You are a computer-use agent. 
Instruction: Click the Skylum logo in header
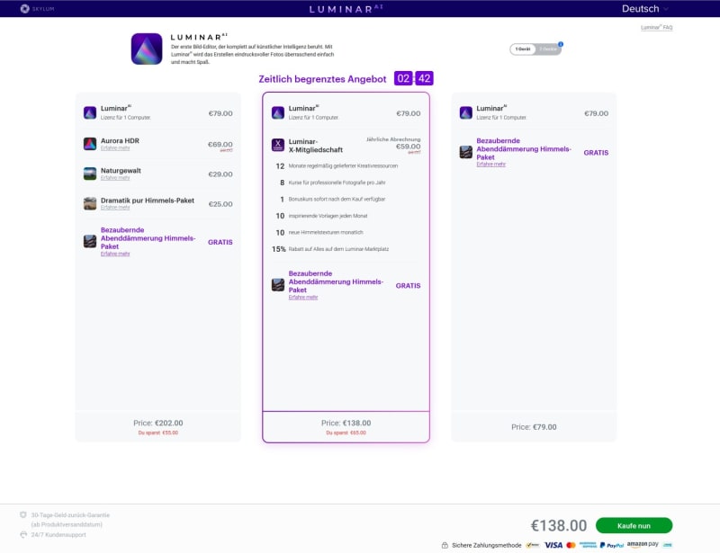(x=37, y=9)
